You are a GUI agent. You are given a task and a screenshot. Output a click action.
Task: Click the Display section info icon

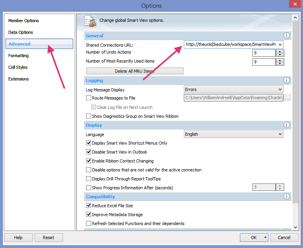coord(287,125)
